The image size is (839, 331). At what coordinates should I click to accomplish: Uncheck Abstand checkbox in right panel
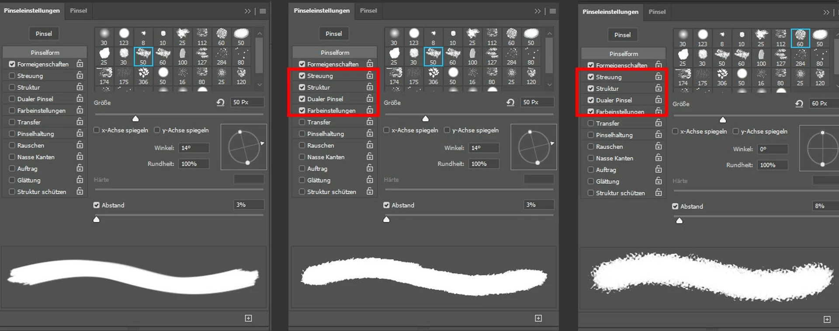coord(675,206)
